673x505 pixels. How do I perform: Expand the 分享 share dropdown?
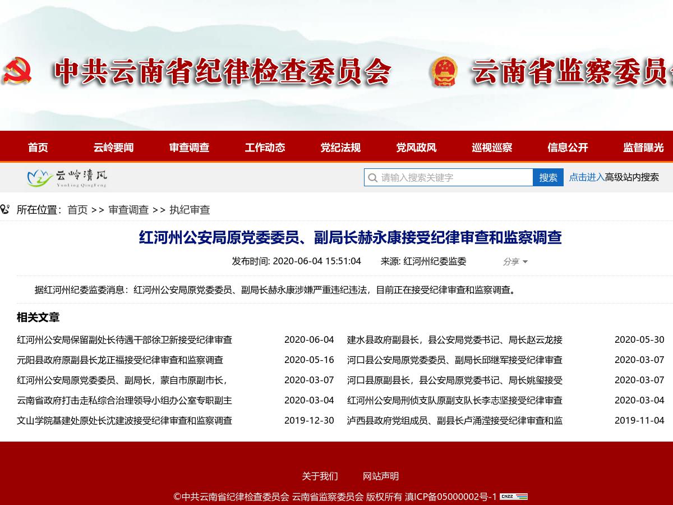515,261
